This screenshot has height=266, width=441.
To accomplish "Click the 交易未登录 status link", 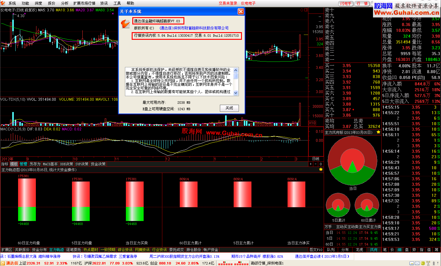I will pos(228,3).
